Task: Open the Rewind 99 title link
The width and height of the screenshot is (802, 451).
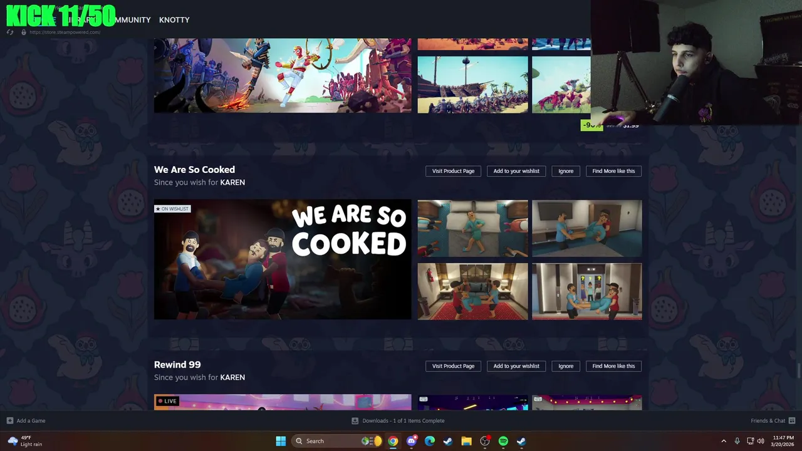Action: click(177, 365)
